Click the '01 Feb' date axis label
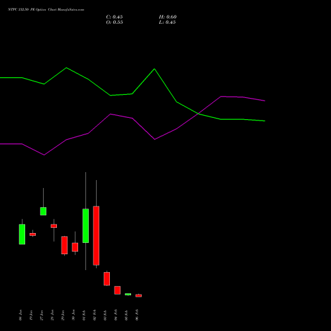 [x=84, y=315]
